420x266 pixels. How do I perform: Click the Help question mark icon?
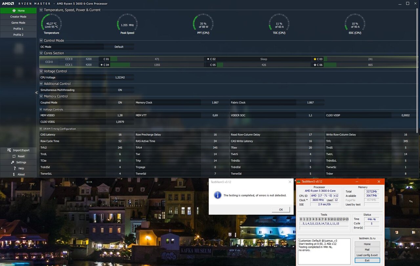(14, 168)
